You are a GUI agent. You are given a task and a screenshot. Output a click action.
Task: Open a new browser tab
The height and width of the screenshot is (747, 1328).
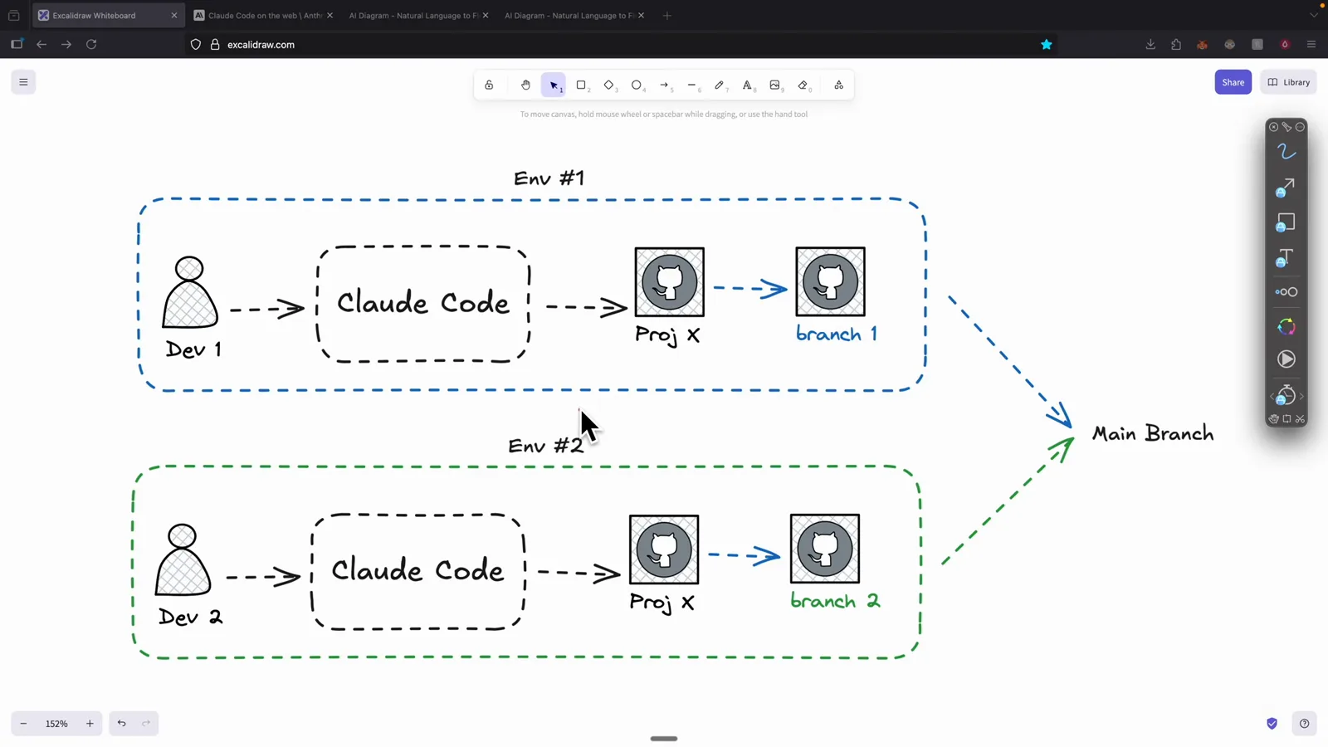pyautogui.click(x=666, y=16)
